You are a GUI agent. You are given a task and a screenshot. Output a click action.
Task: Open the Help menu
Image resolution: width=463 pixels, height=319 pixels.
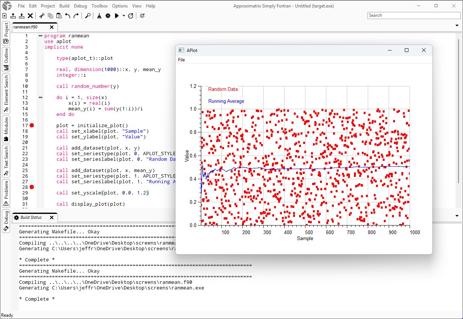[x=150, y=6]
